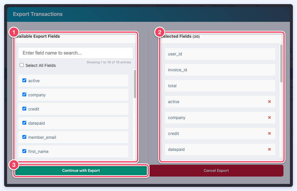Click the available fields list scrollbar
The width and height of the screenshot is (297, 191).
tap(135, 84)
